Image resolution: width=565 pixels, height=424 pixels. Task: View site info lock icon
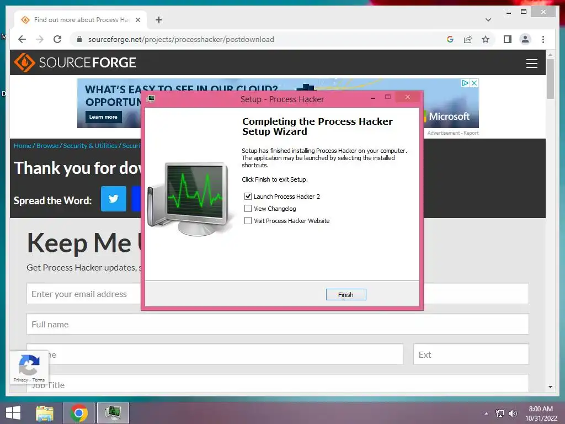point(79,39)
